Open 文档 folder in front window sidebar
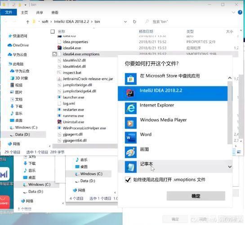This screenshot has width=245, height=225. [x=19, y=99]
